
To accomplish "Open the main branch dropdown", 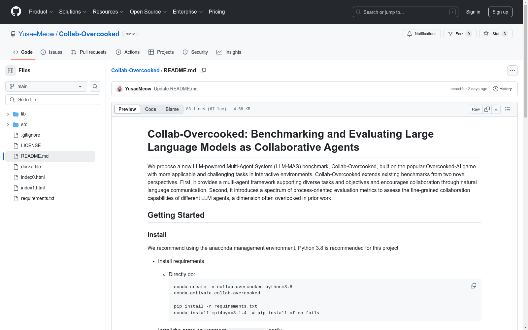I will 46,86.
